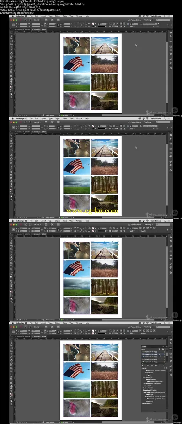Choose the Rectangle Frame tool in the 00:00:28 frame
The height and width of the screenshot is (424, 182).
12,160
